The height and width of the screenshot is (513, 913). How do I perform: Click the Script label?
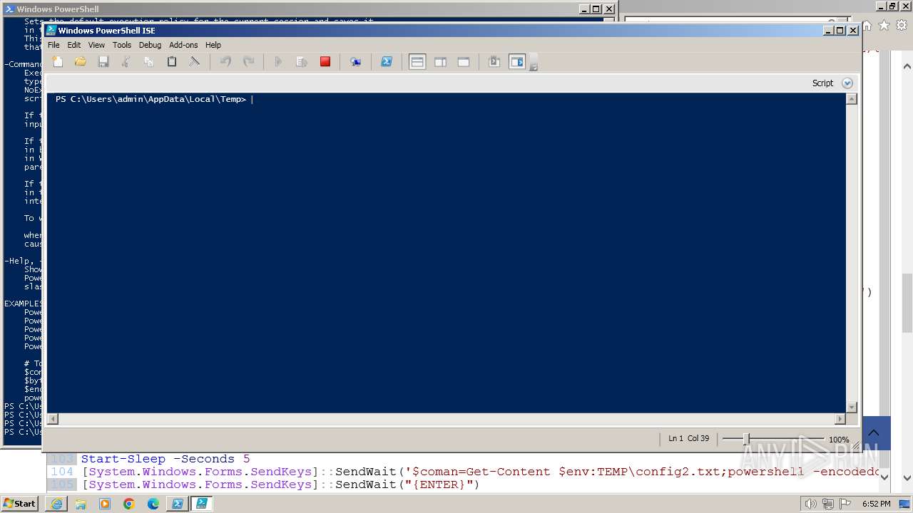click(822, 83)
